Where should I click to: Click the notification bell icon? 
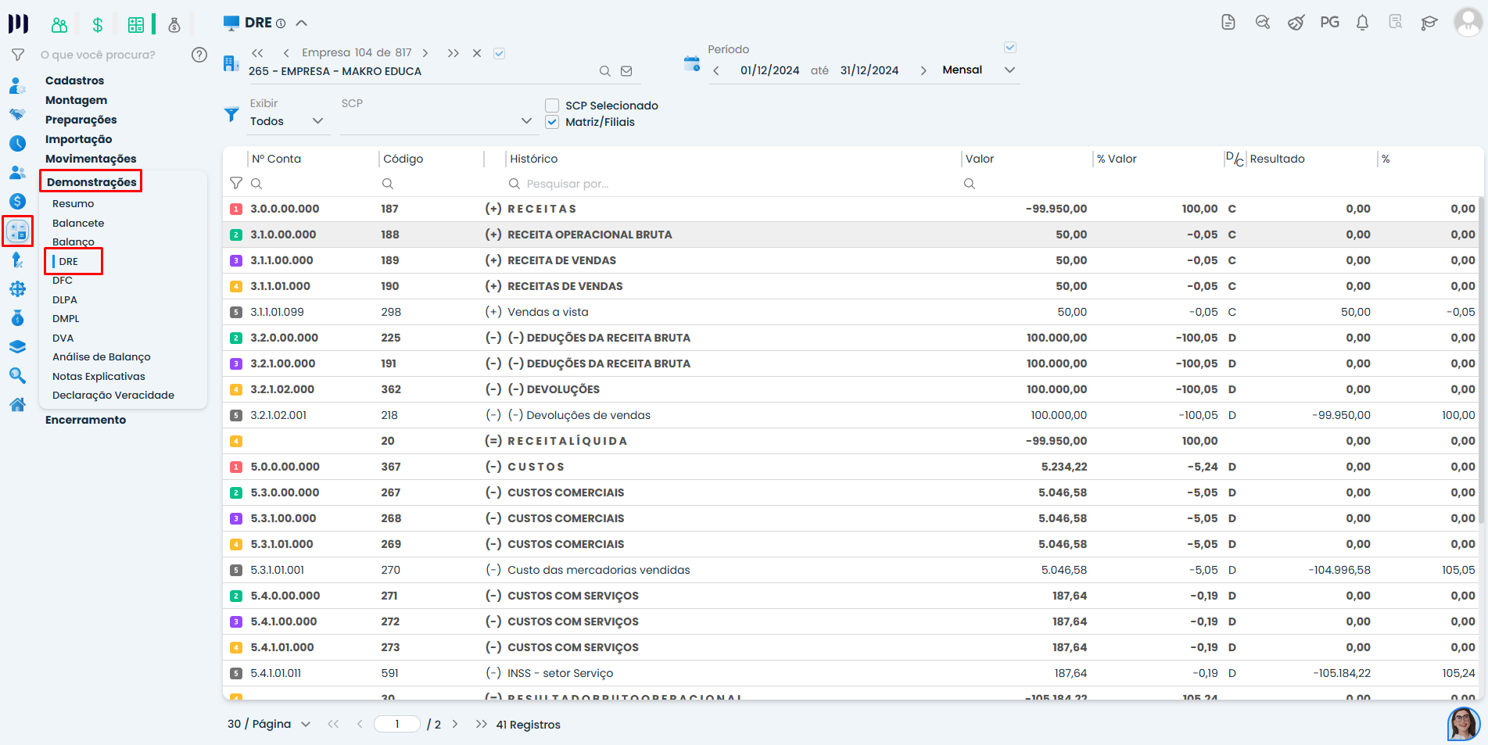pos(1362,23)
